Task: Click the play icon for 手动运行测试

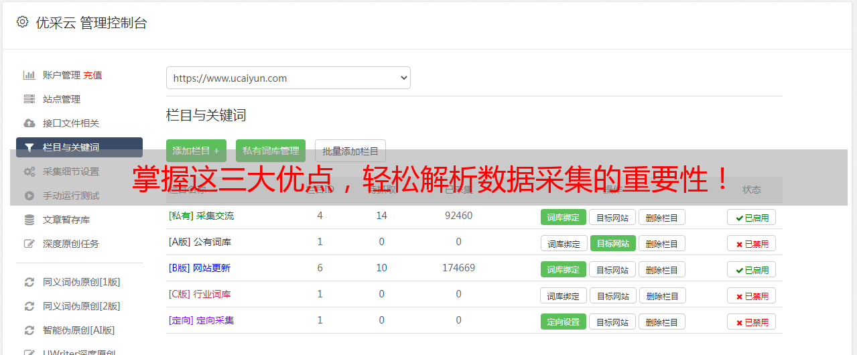Action: (x=29, y=196)
